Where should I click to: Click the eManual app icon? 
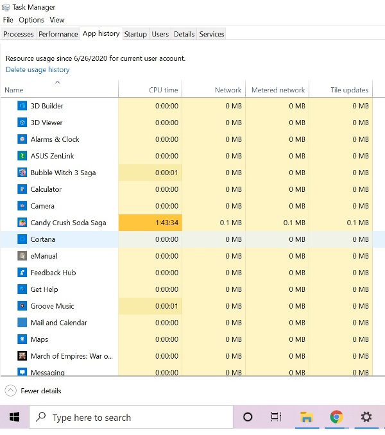pos(22,255)
